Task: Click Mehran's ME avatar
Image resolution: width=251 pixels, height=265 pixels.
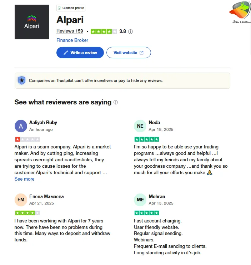Action: tap(140, 200)
